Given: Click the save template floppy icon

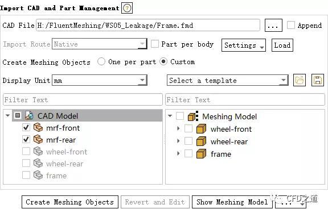Looking at the screenshot, I should point(318,80).
